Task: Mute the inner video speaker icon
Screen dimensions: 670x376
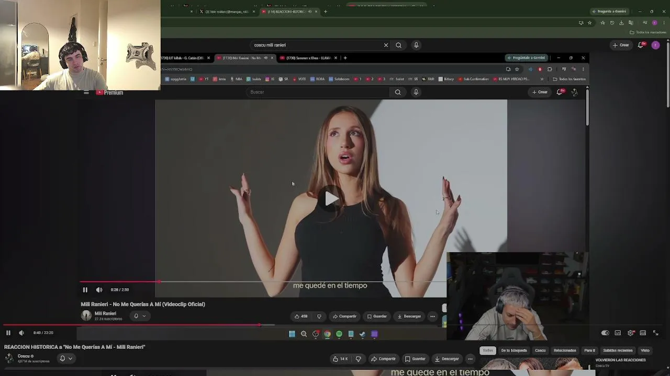Action: click(x=99, y=290)
